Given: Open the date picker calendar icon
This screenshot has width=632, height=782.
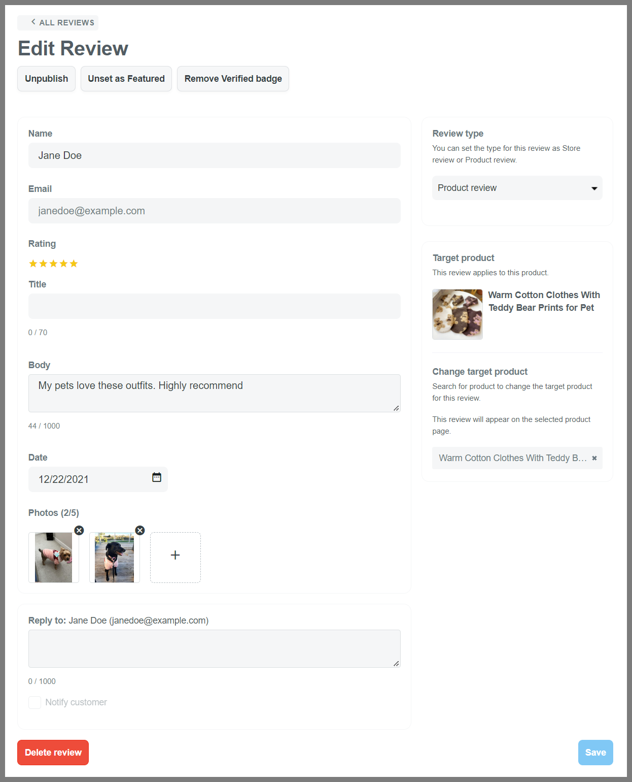Looking at the screenshot, I should (157, 477).
